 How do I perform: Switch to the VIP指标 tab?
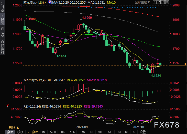coord(33,132)
